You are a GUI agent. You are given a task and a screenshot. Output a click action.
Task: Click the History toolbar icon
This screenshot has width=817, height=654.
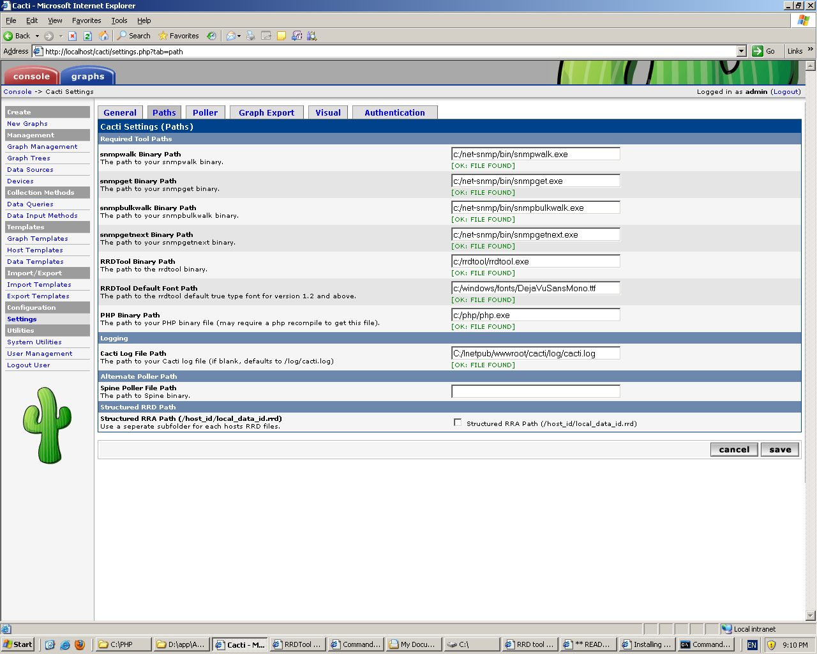211,36
